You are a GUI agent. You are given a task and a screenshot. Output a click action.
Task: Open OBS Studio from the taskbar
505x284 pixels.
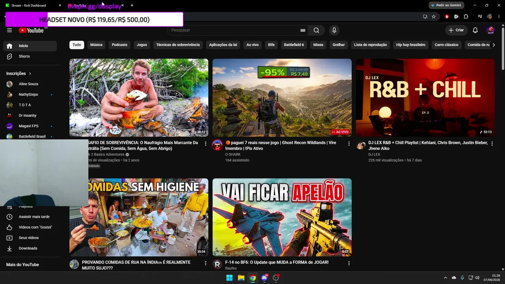[276, 278]
